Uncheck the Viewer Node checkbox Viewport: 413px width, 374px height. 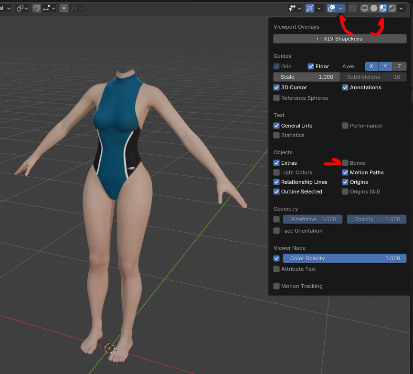tap(276, 258)
